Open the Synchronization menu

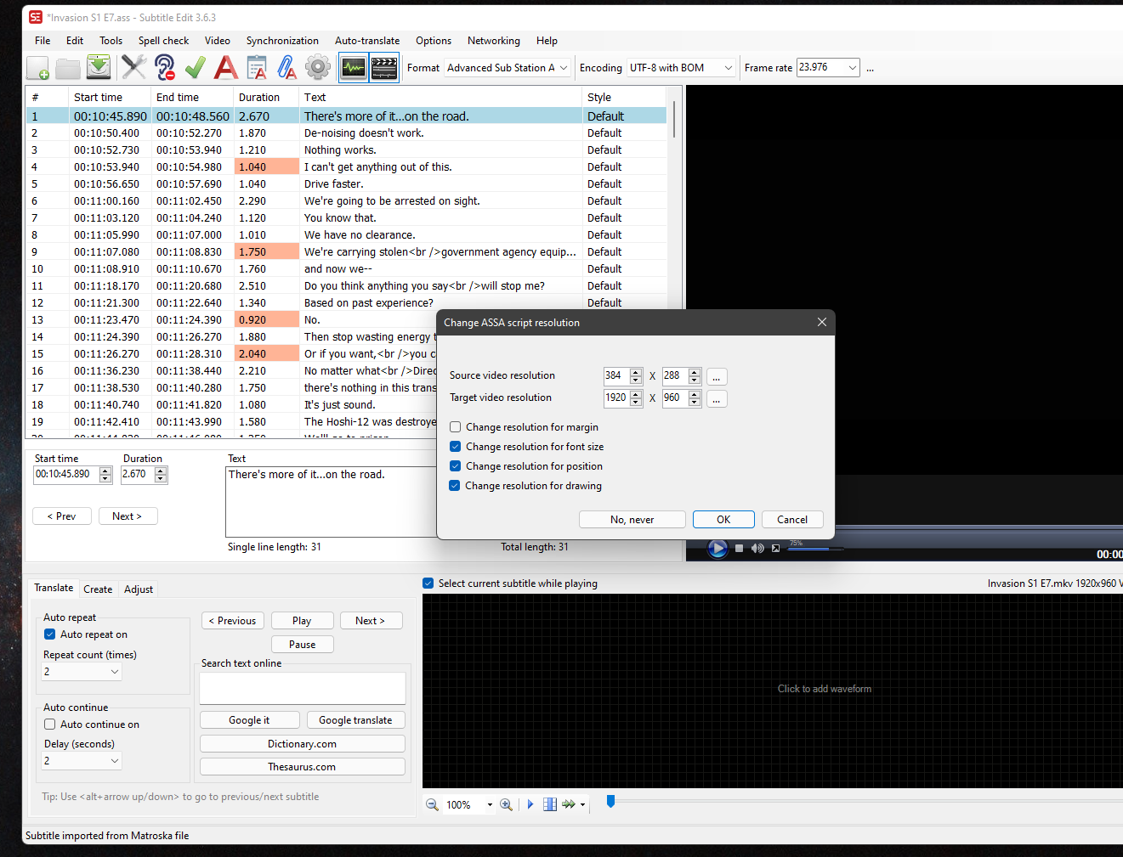click(282, 40)
